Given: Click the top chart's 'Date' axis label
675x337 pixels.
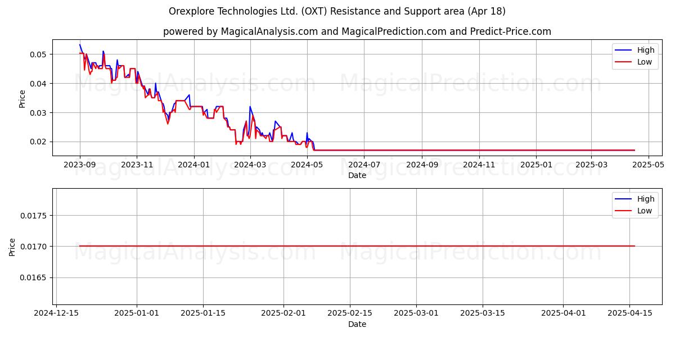Looking at the screenshot, I should [357, 175].
